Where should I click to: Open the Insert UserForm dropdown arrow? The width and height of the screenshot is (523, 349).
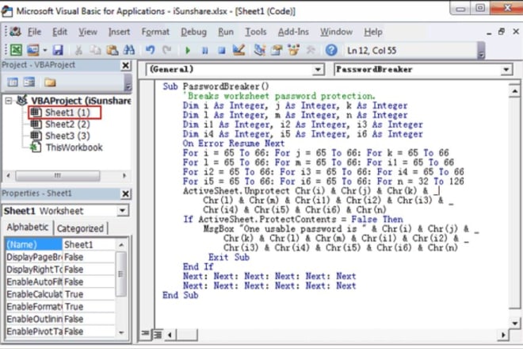click(x=44, y=51)
